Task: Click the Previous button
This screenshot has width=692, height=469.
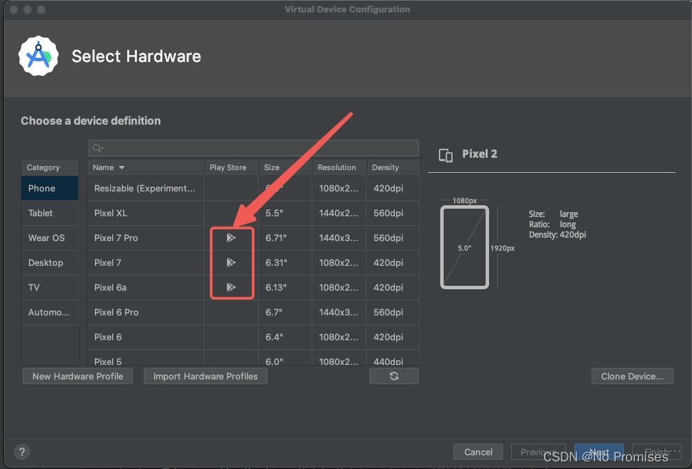Action: (539, 452)
